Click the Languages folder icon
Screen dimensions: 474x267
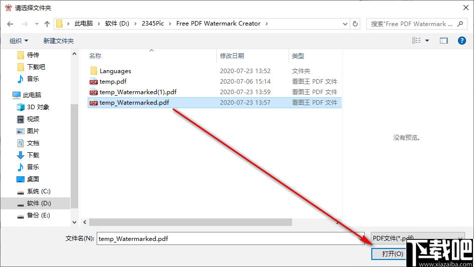coord(94,71)
